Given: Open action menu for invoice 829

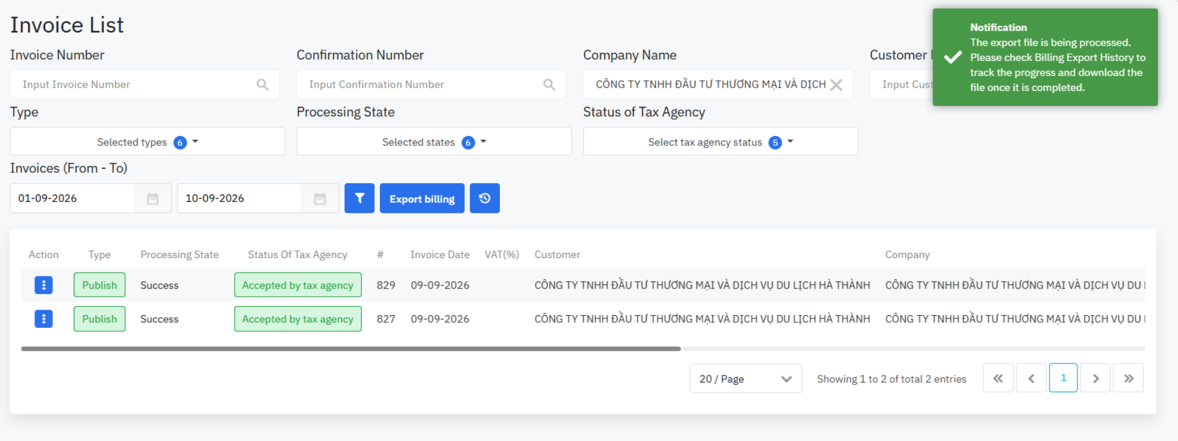Looking at the screenshot, I should 43,285.
